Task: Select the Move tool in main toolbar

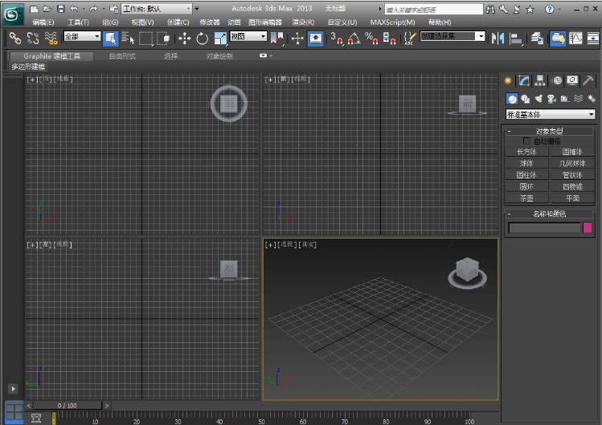Action: pyautogui.click(x=184, y=38)
